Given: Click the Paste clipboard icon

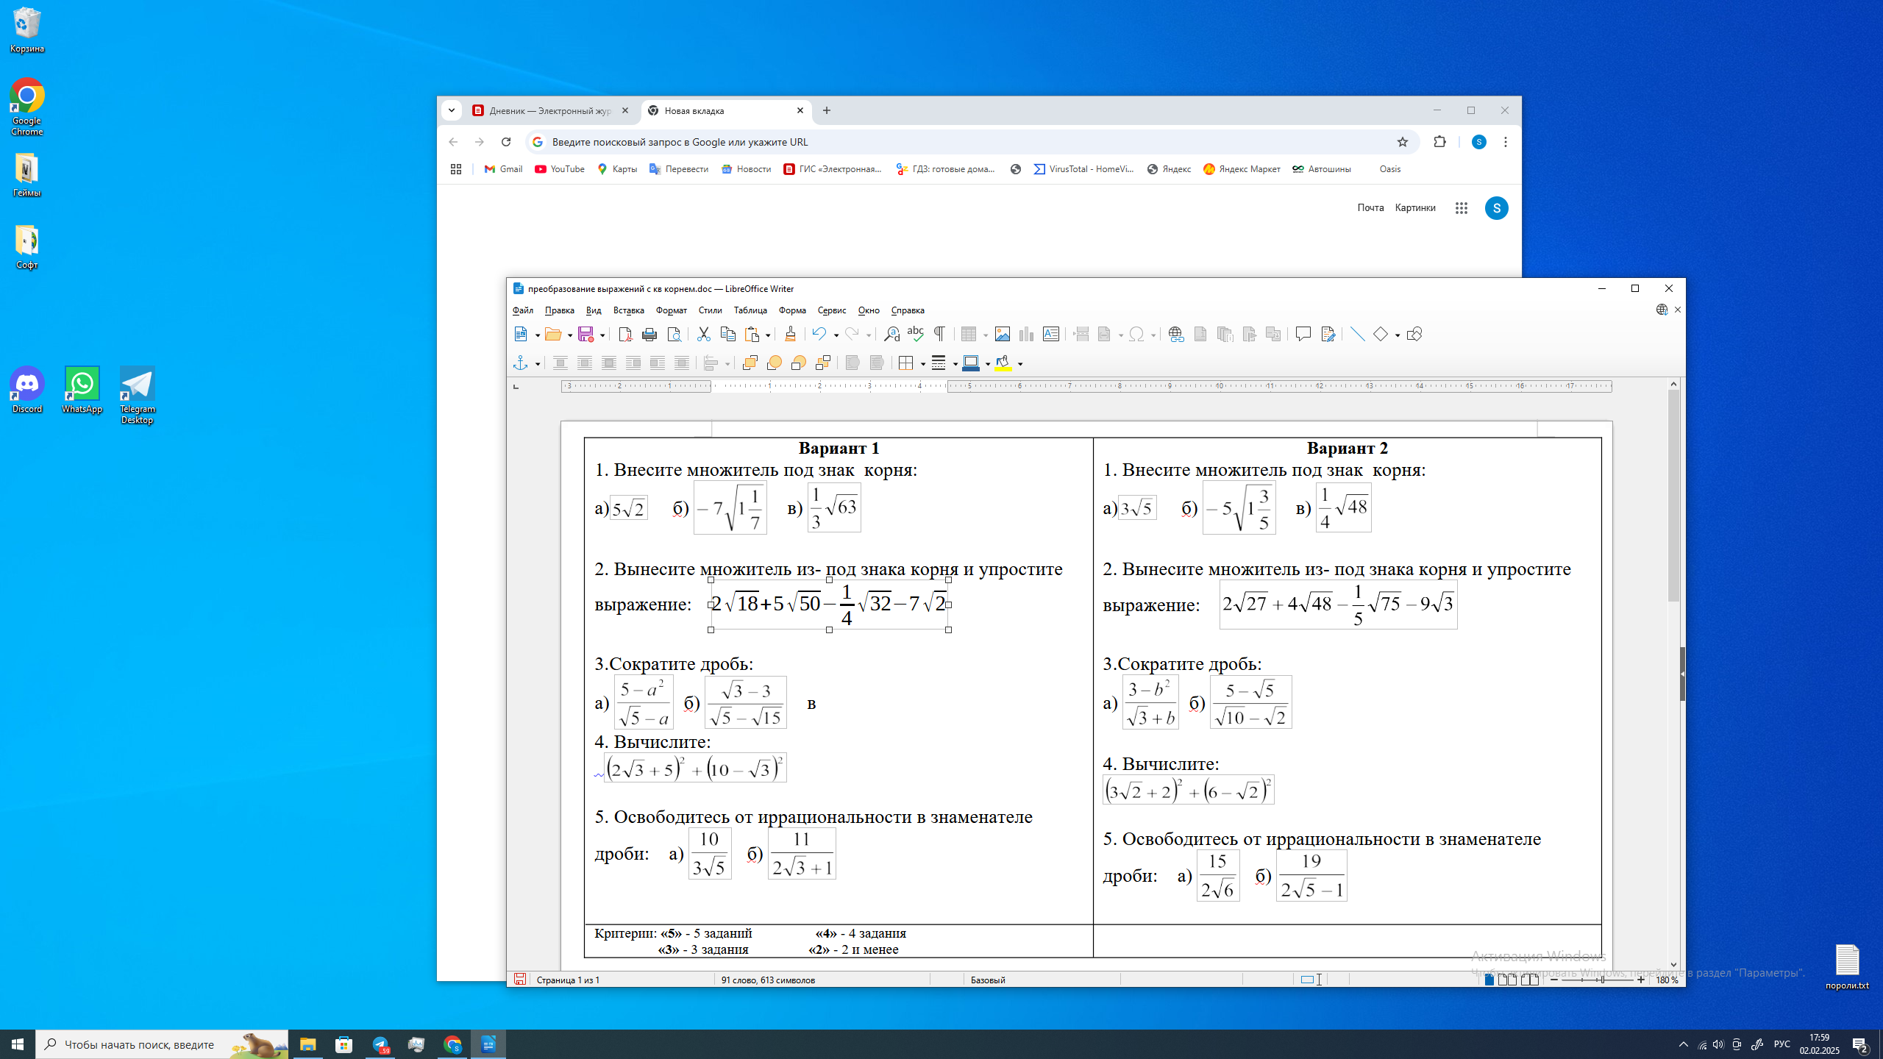Looking at the screenshot, I should pos(752,335).
